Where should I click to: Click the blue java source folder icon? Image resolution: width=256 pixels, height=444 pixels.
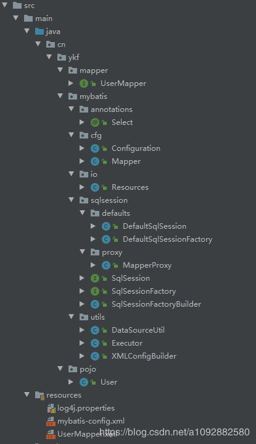[x=39, y=32]
